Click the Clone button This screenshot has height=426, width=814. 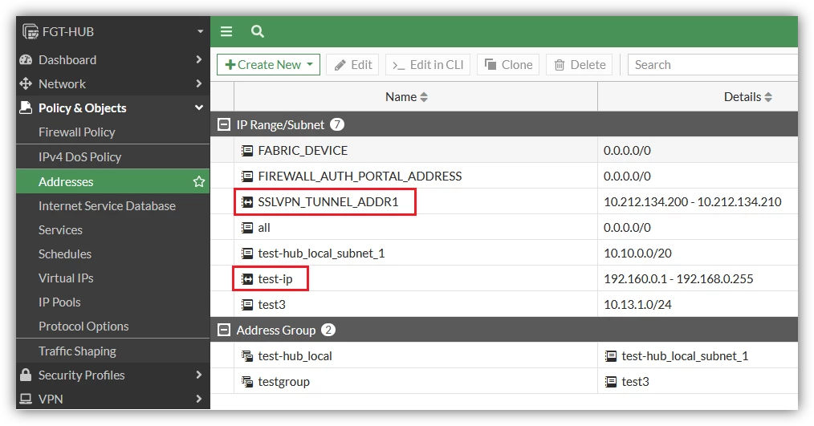coord(508,65)
